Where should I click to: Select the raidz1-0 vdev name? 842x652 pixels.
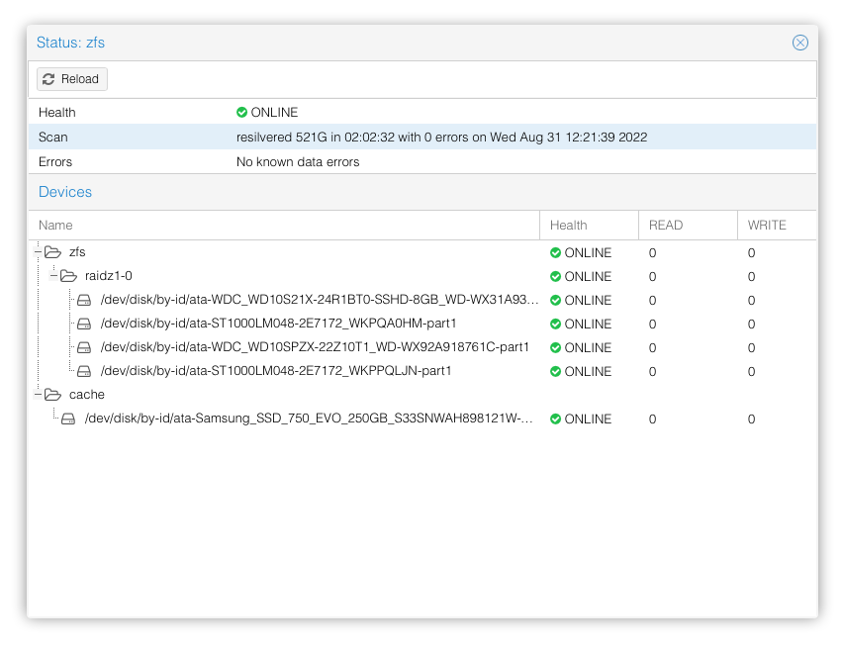pyautogui.click(x=109, y=276)
